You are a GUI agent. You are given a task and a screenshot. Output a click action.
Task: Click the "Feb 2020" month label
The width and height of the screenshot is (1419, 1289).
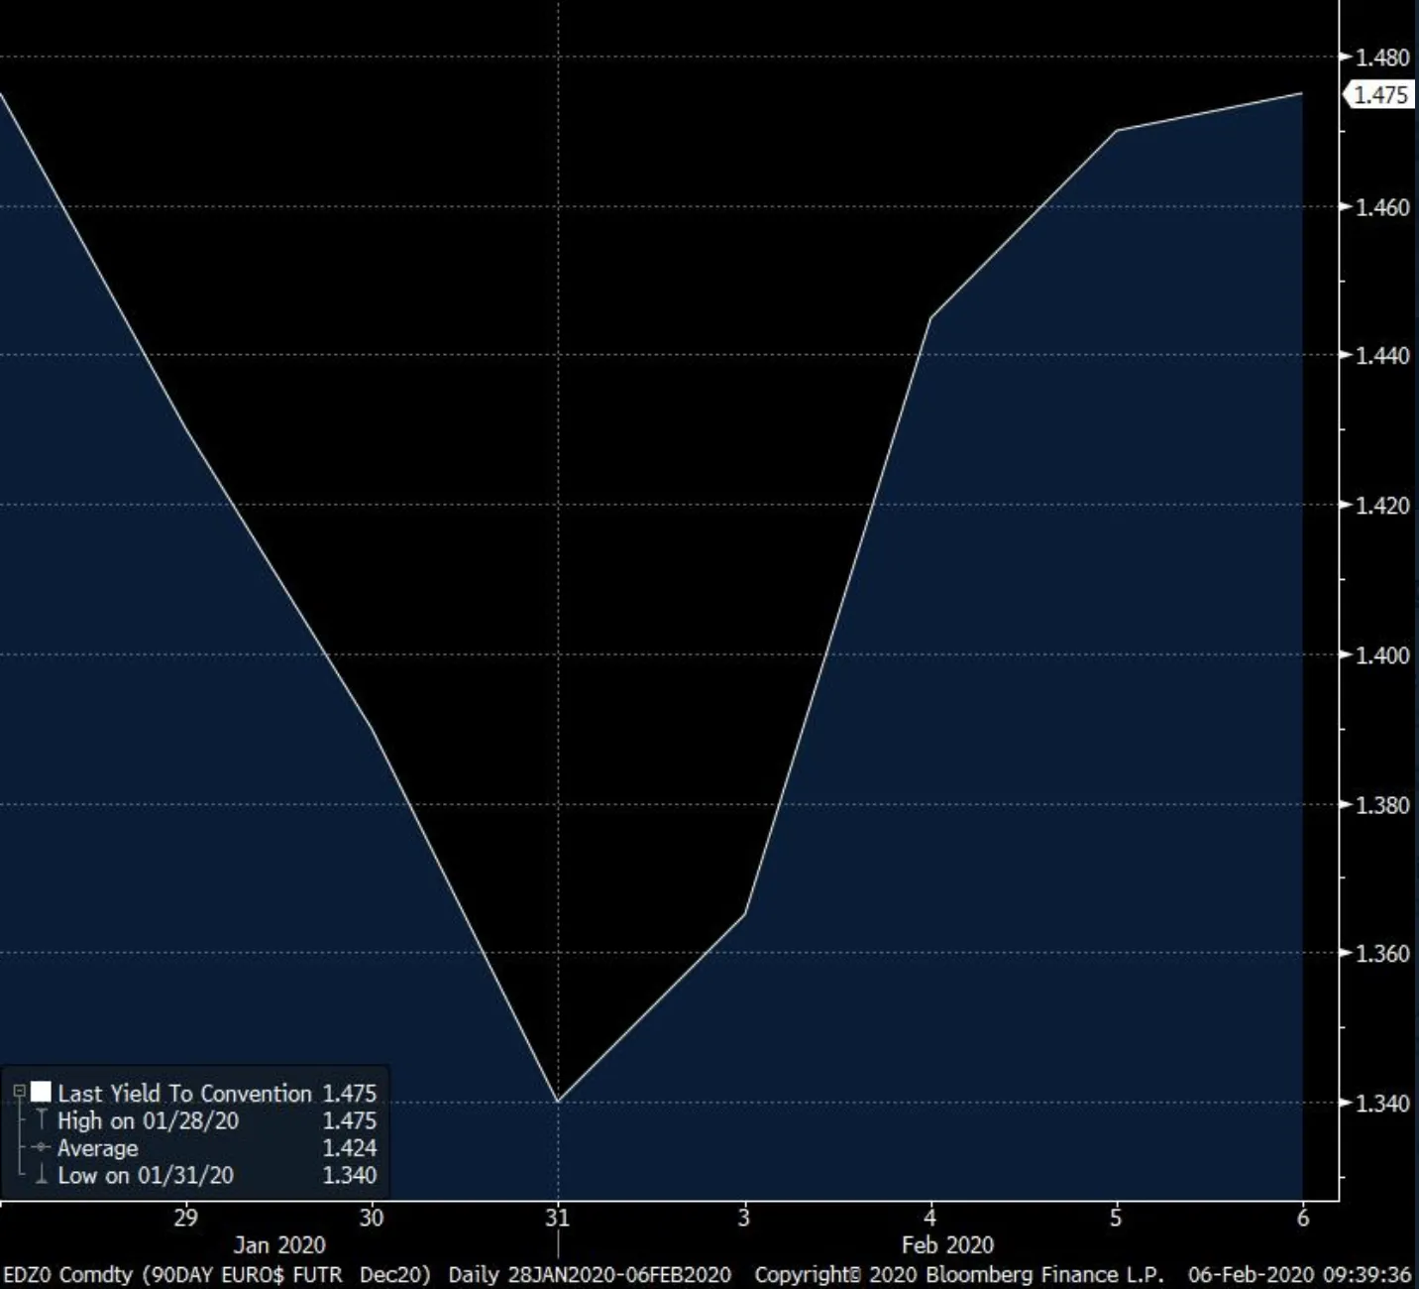click(x=947, y=1245)
